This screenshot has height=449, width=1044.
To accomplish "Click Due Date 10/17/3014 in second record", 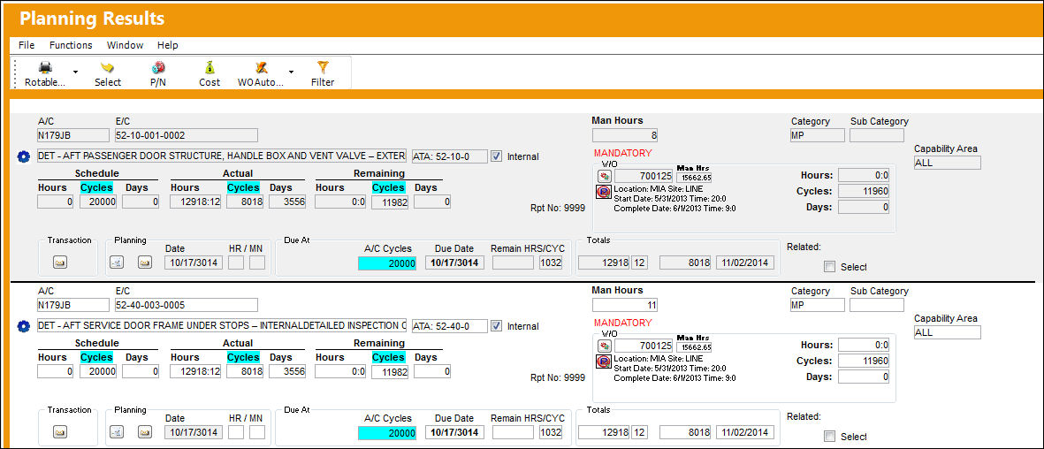I will [x=454, y=433].
